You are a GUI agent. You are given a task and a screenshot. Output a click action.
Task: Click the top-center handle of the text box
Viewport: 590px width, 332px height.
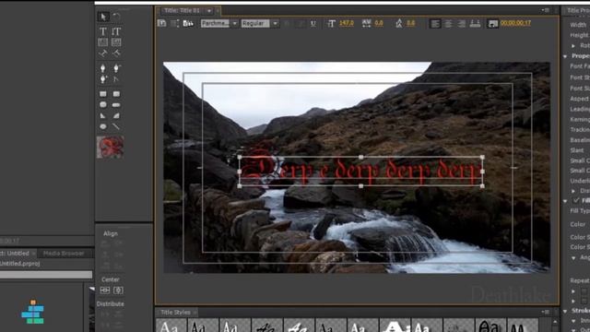[x=360, y=157]
